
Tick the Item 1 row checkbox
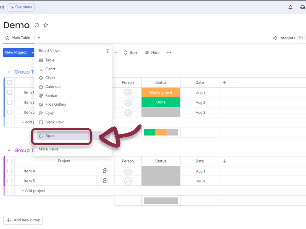(10, 93)
